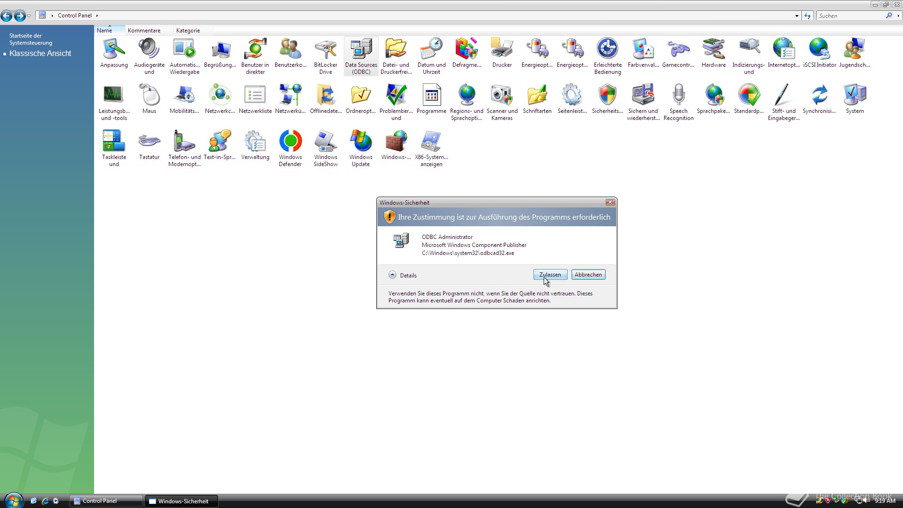
Task: Expand Details in Windows-Sicherheit dialog
Action: 403,275
